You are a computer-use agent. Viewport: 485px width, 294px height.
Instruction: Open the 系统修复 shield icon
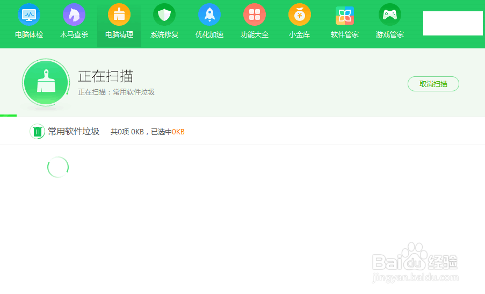click(164, 15)
